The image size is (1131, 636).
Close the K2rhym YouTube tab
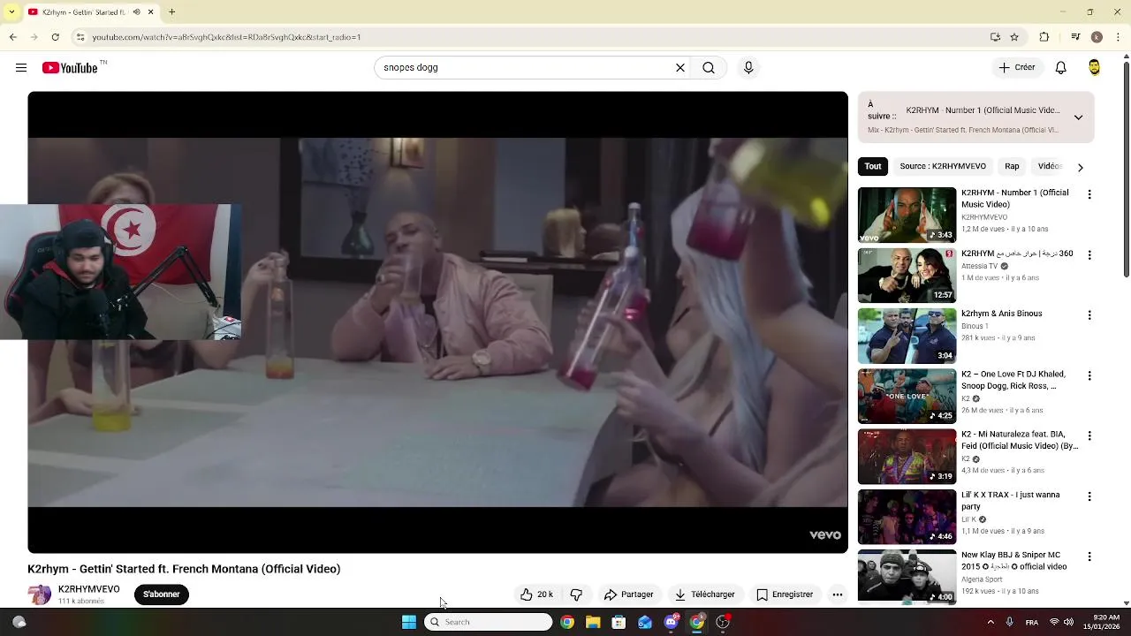click(150, 12)
